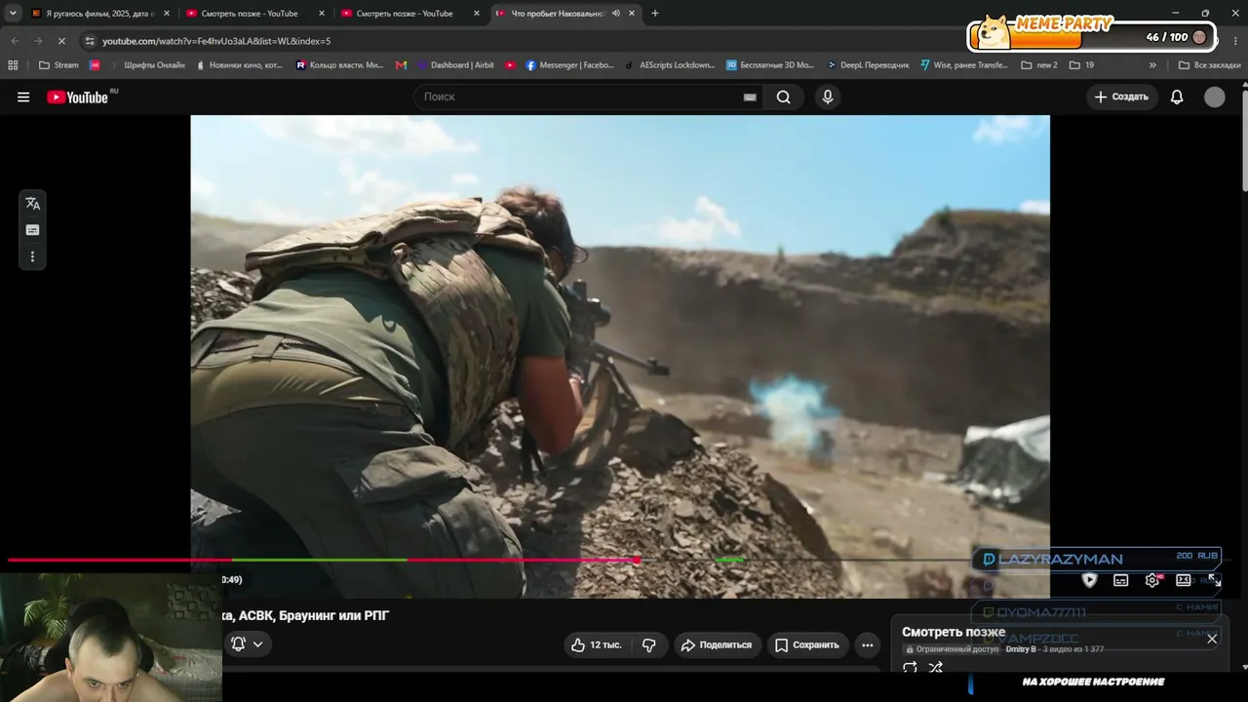Click the Создать create button
The height and width of the screenshot is (702, 1248).
1121,97
